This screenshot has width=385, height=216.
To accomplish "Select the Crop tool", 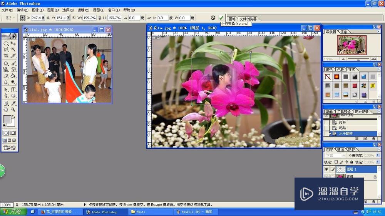I will [x=6, y=56].
